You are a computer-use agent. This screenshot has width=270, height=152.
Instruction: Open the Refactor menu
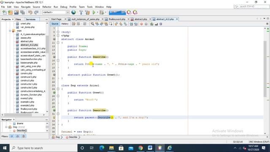click(47, 7)
